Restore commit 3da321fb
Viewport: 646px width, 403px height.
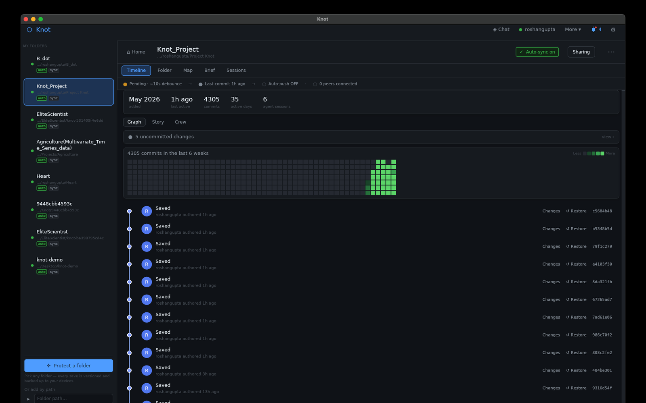click(576, 282)
